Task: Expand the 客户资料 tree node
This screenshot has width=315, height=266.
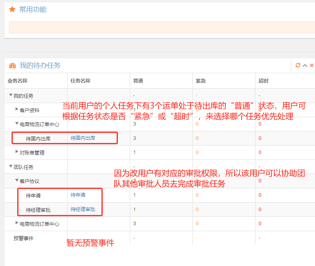Action: click(x=17, y=110)
